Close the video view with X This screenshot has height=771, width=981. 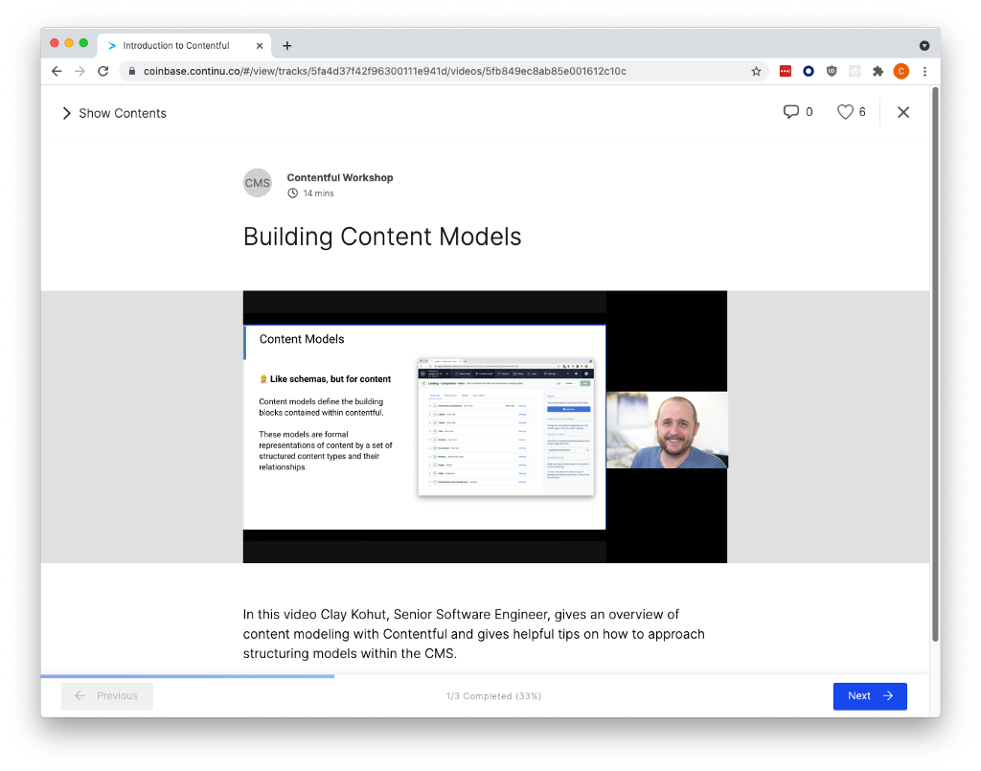903,112
